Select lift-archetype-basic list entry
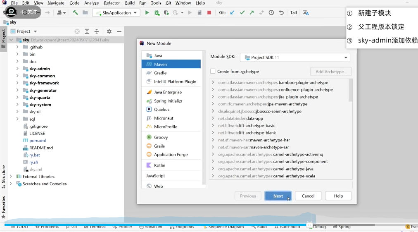The image size is (418, 232). pos(247,125)
